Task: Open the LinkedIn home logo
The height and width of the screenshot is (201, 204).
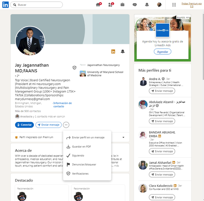Action: (x=5, y=5)
